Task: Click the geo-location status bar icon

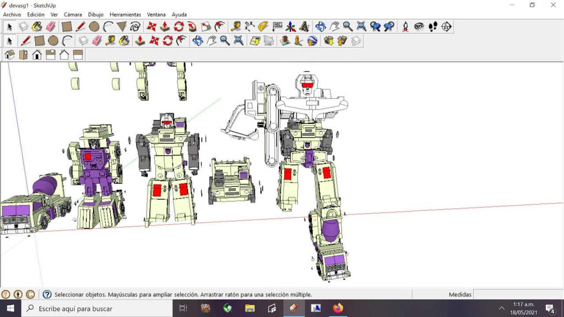Action: [6, 294]
